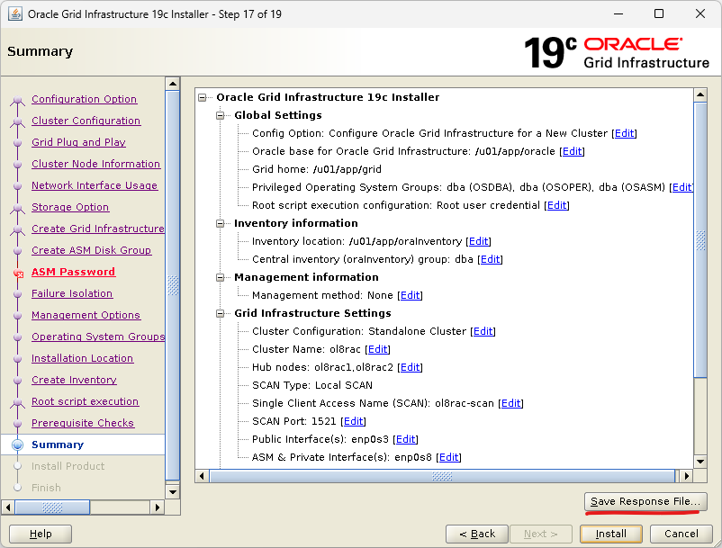Open the Create Inventory step
722x548 pixels.
[x=74, y=381]
